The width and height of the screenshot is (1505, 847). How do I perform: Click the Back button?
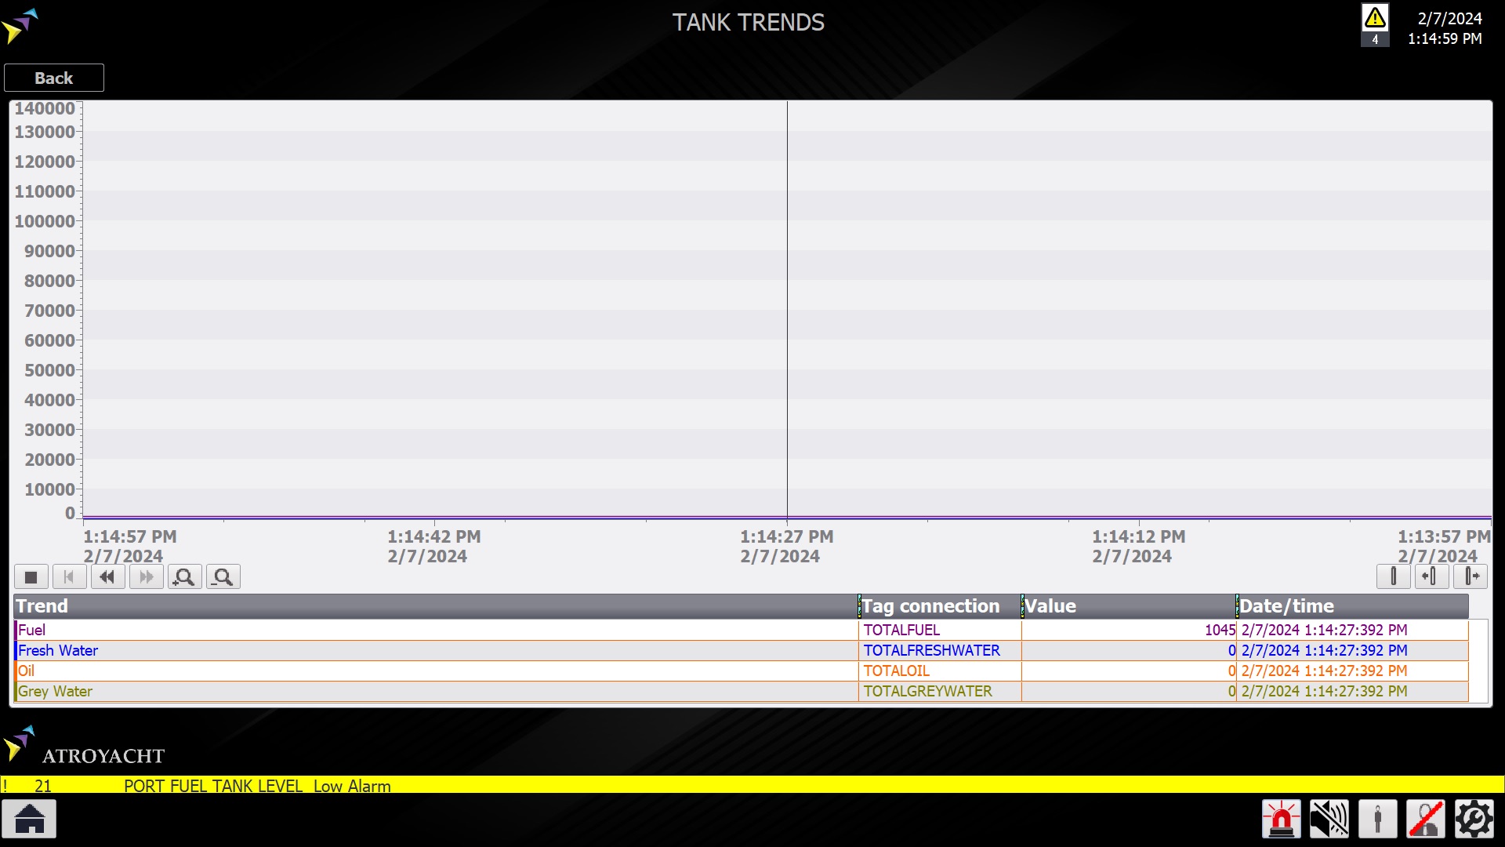(x=53, y=78)
